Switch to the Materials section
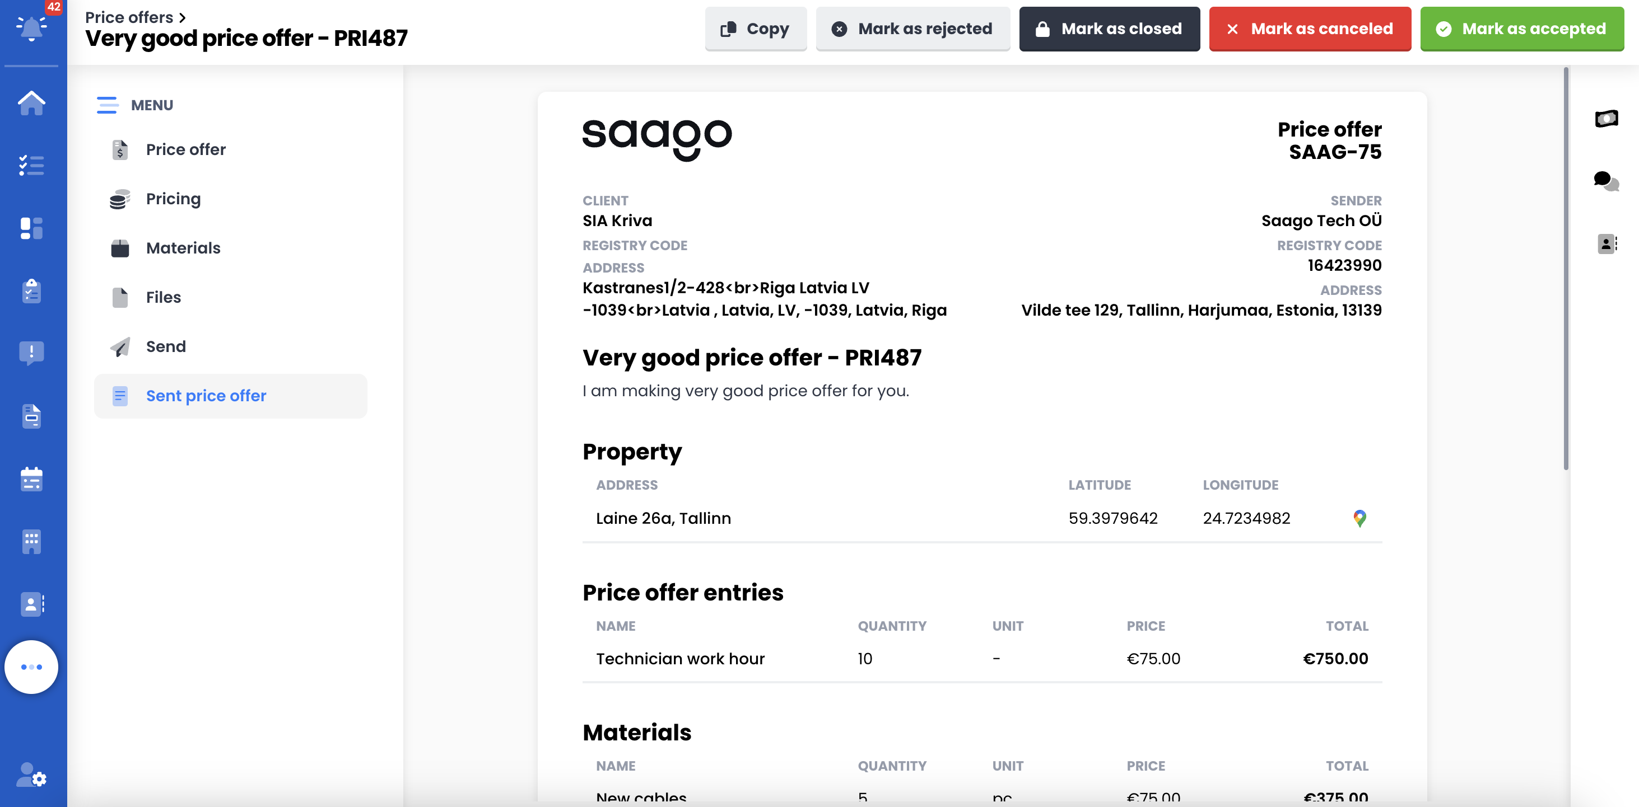 [183, 248]
